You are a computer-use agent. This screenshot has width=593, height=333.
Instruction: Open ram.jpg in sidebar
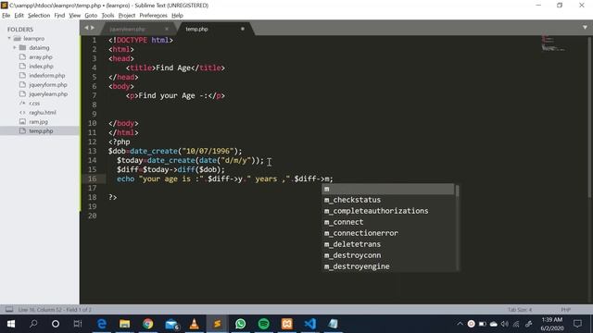[38, 121]
